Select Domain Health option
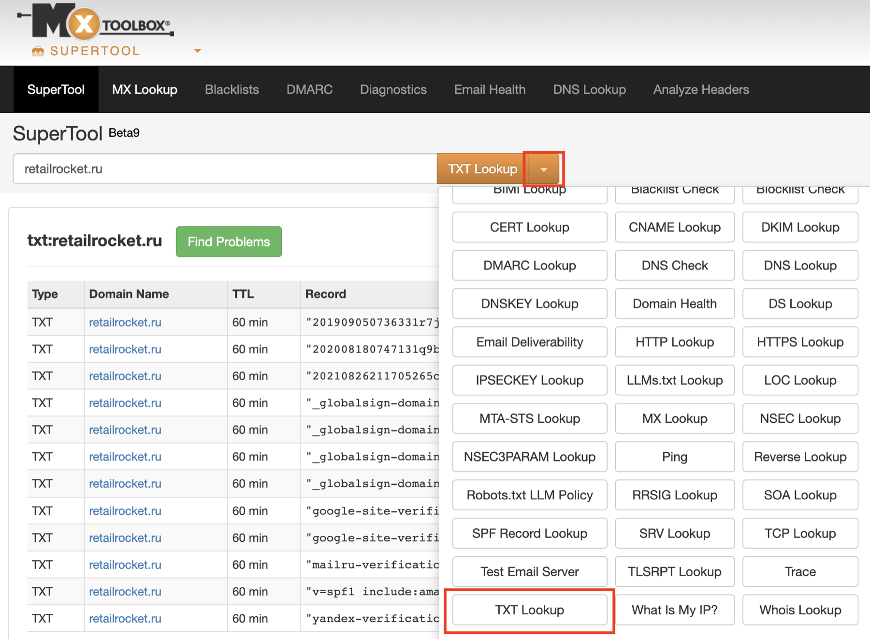870x639 pixels. [x=675, y=304]
